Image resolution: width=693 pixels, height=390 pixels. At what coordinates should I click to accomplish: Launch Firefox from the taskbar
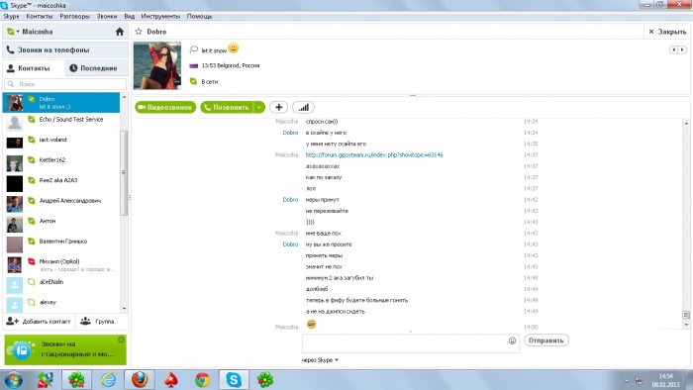140,380
